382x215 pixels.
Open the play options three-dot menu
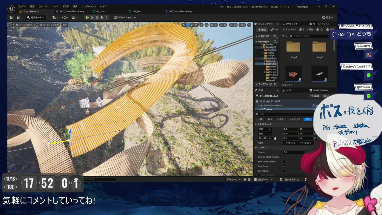pyautogui.click(x=107, y=18)
